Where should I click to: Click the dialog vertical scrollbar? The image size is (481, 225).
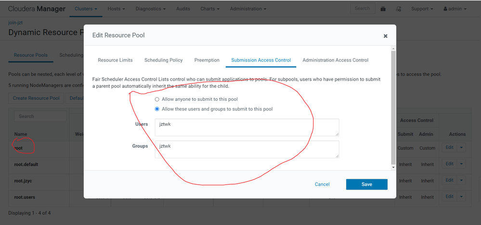coord(393,107)
